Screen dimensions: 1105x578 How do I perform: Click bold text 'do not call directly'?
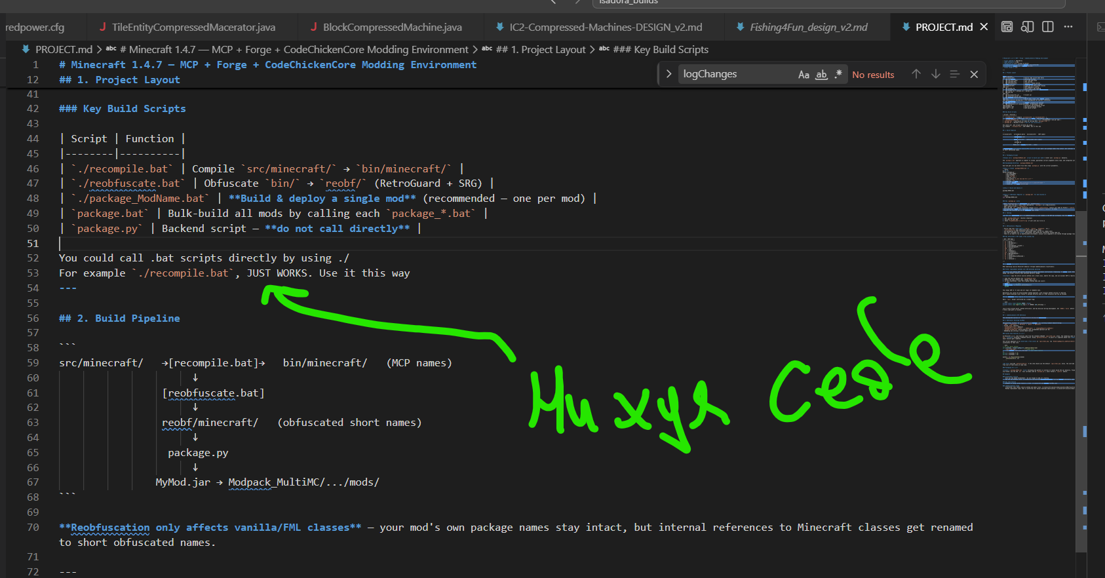[338, 229]
